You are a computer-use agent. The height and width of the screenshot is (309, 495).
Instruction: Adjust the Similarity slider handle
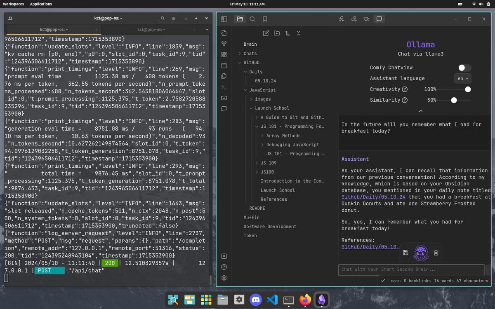click(x=454, y=100)
